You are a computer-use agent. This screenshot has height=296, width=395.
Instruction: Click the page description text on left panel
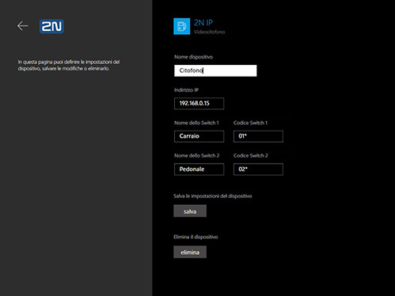tap(69, 65)
